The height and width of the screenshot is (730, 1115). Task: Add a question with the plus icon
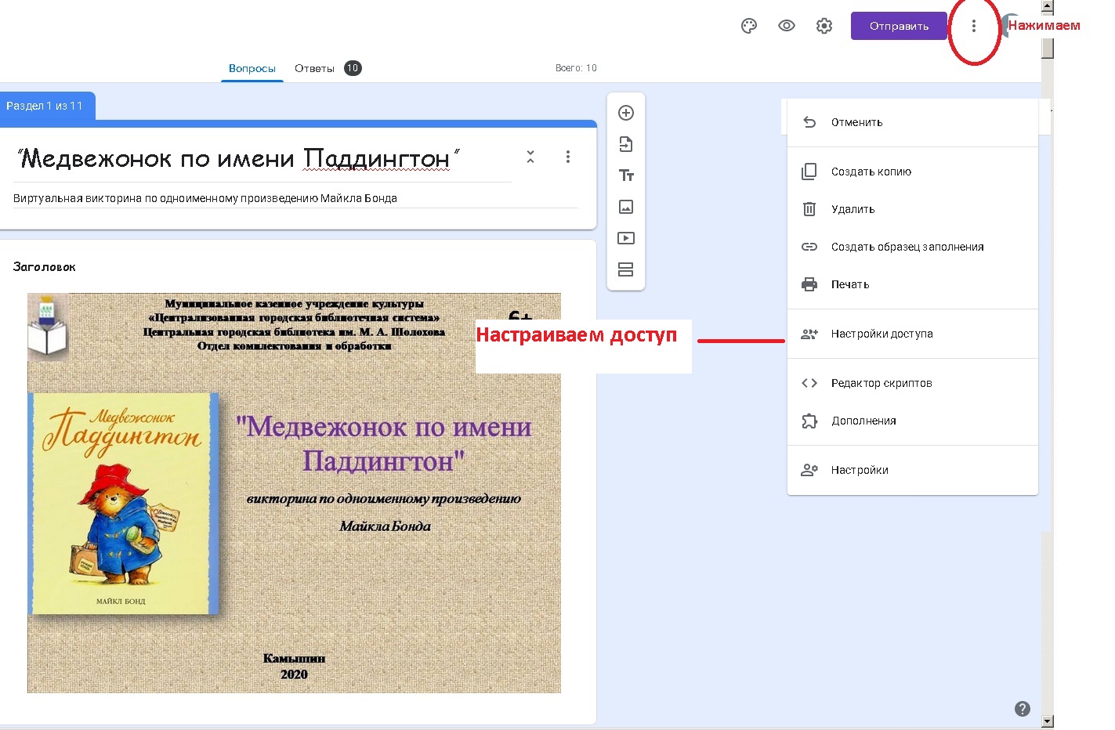pos(626,113)
